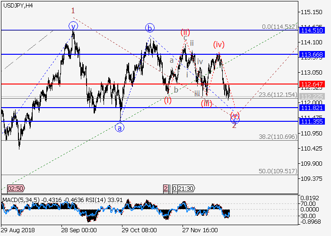Viewport: 331px width, 236px height.
Task: Click the red (iv) wave label
Action: [218, 45]
